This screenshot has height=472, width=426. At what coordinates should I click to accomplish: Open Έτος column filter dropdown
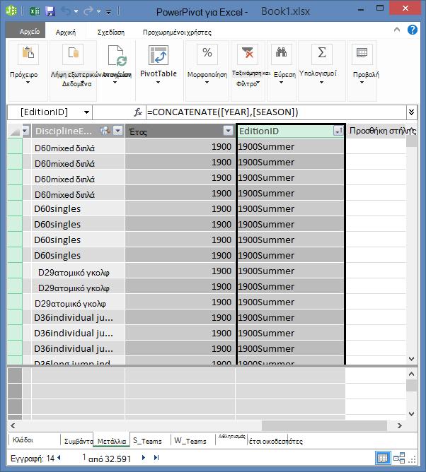pos(229,131)
